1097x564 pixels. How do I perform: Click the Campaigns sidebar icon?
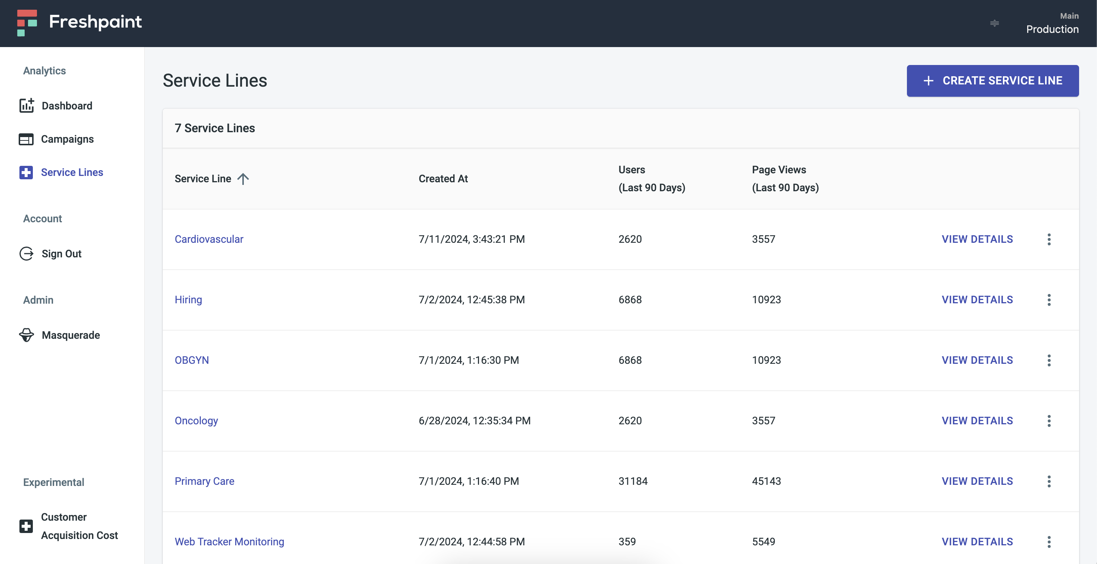click(26, 139)
